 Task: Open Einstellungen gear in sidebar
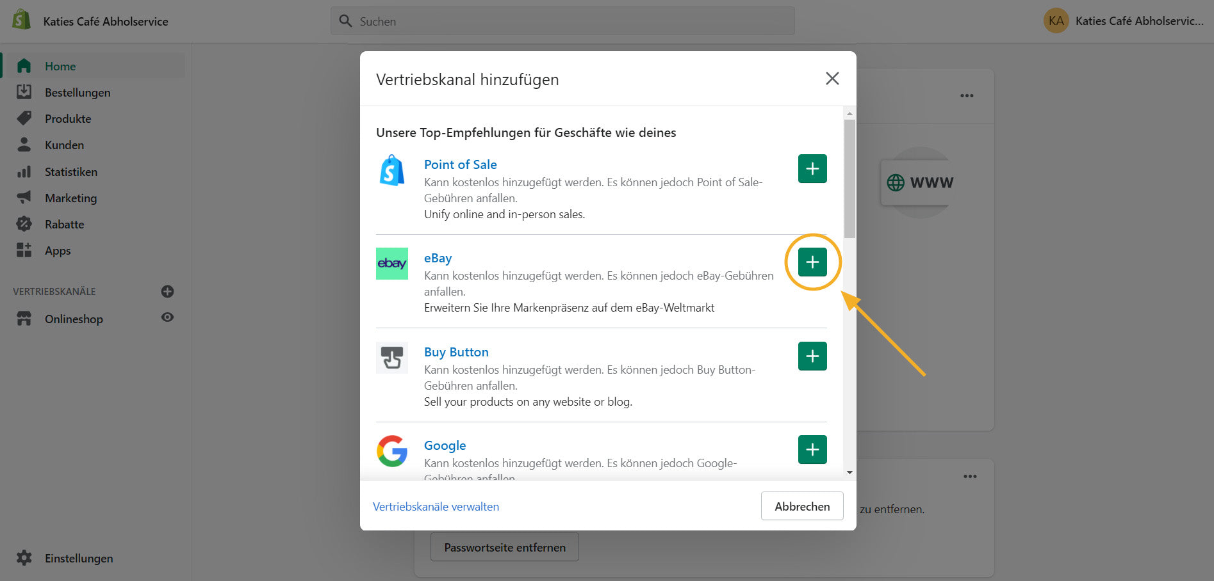coord(24,558)
